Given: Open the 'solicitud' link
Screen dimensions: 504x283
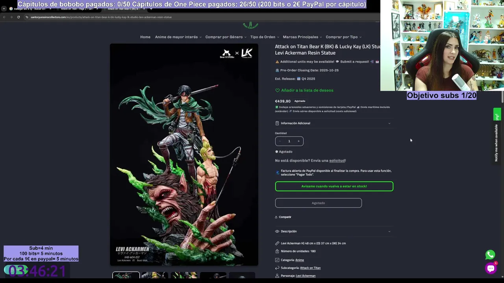Looking at the screenshot, I should (337, 161).
